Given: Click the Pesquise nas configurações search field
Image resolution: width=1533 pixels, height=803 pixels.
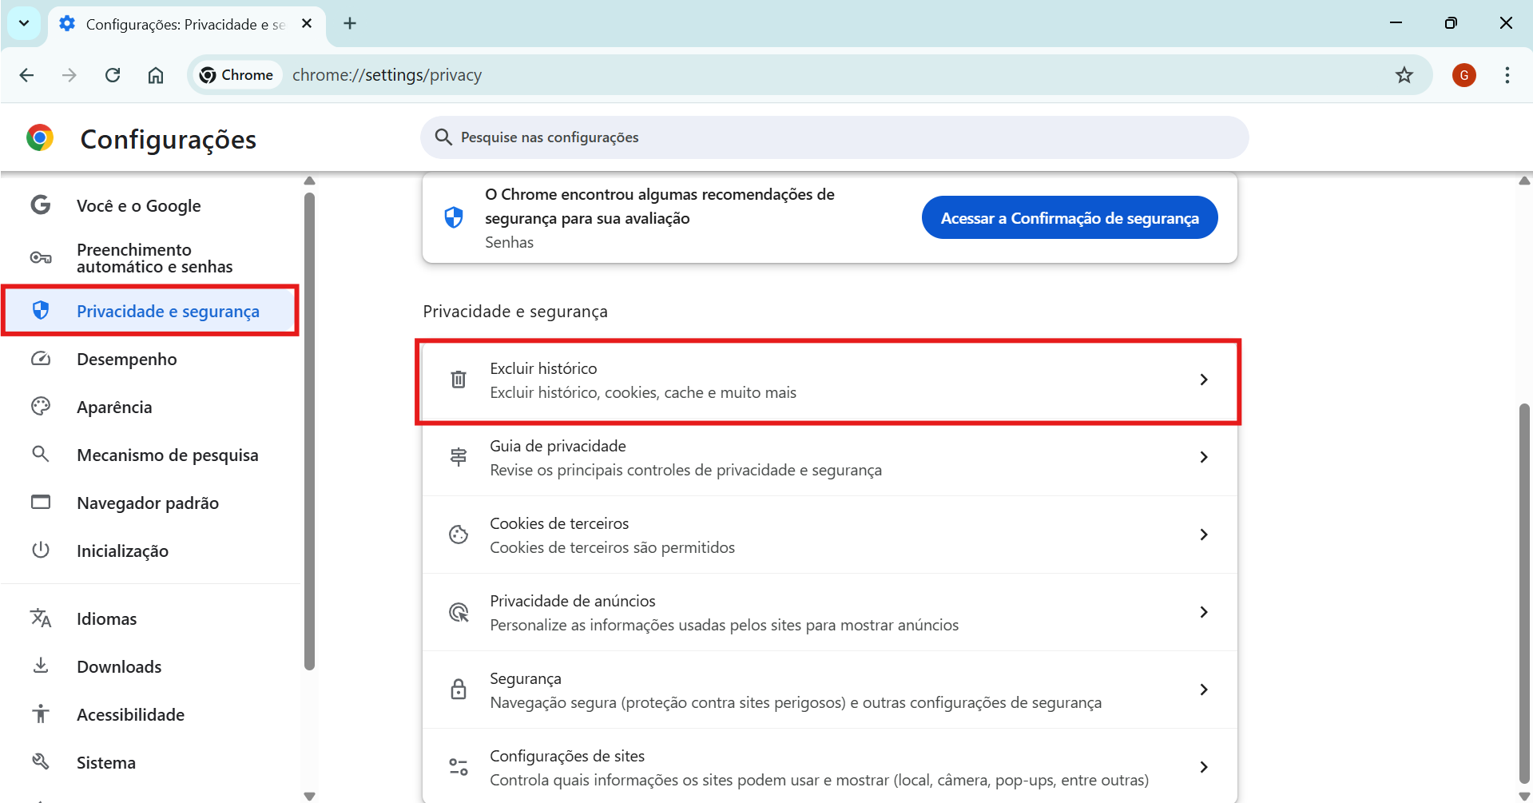Looking at the screenshot, I should [x=834, y=137].
